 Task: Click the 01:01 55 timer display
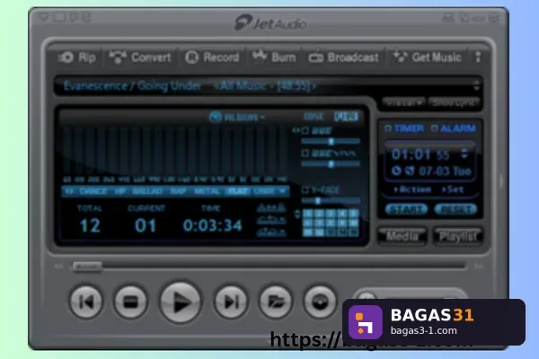[420, 154]
